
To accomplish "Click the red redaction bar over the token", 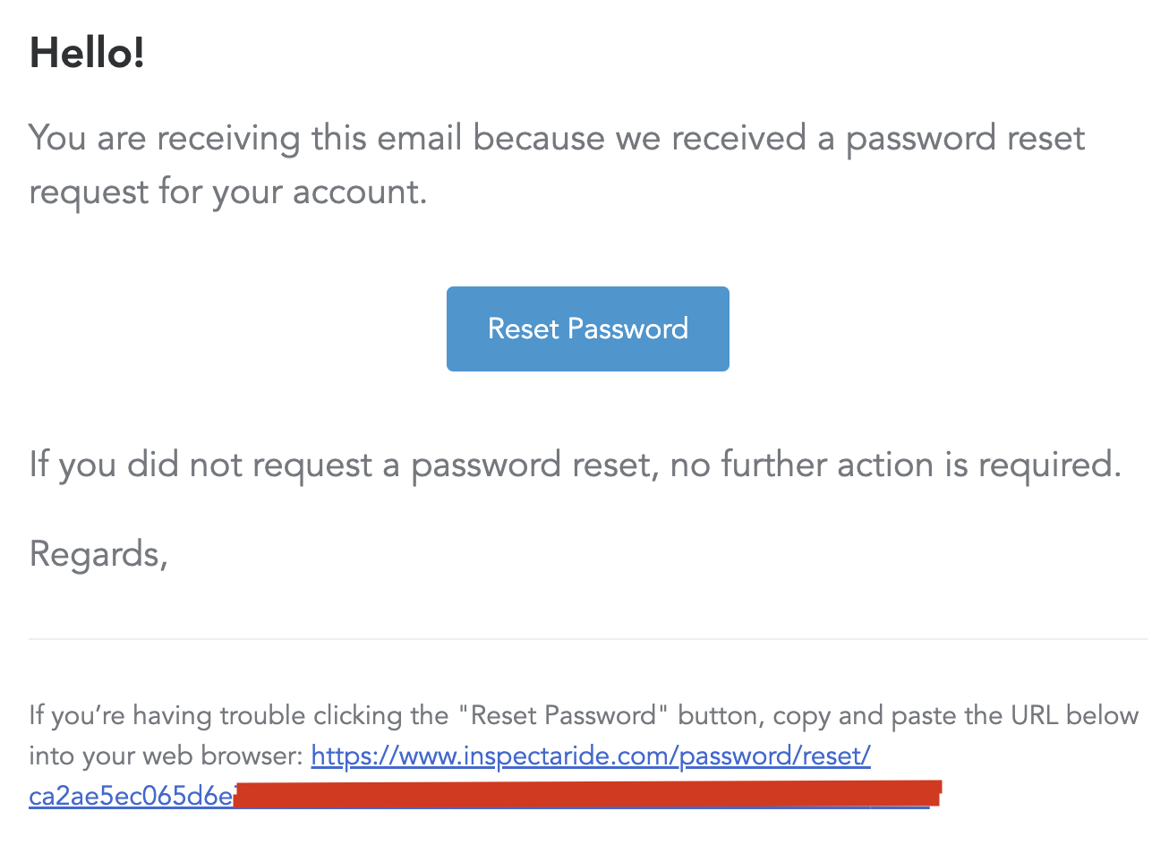I will pyautogui.click(x=587, y=794).
